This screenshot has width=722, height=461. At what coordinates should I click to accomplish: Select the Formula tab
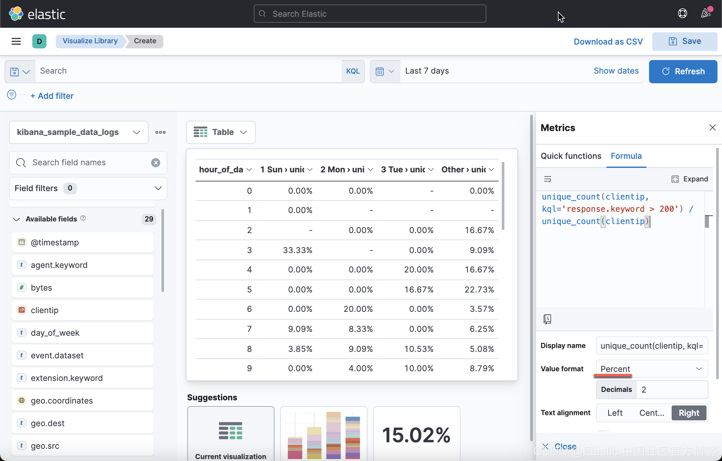coord(626,156)
